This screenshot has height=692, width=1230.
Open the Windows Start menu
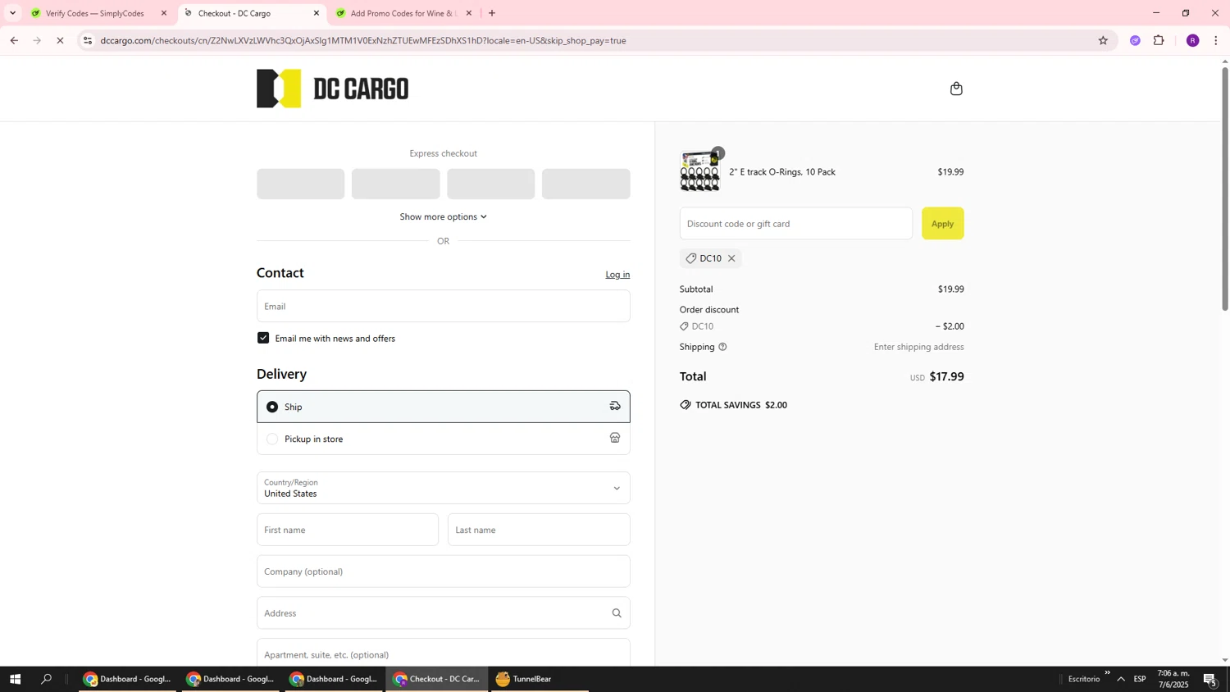[x=15, y=679]
